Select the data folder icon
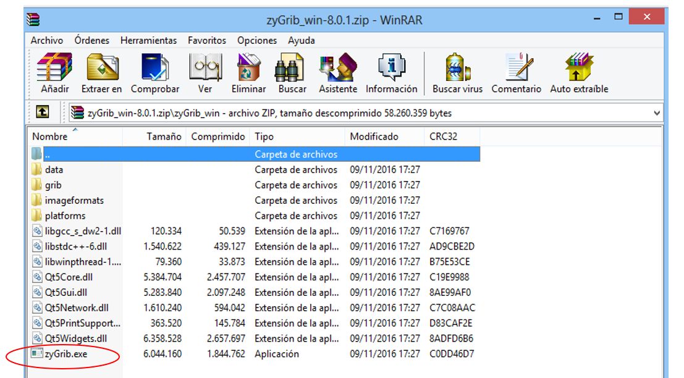Image resolution: width=684 pixels, height=378 pixels. pyautogui.click(x=36, y=169)
